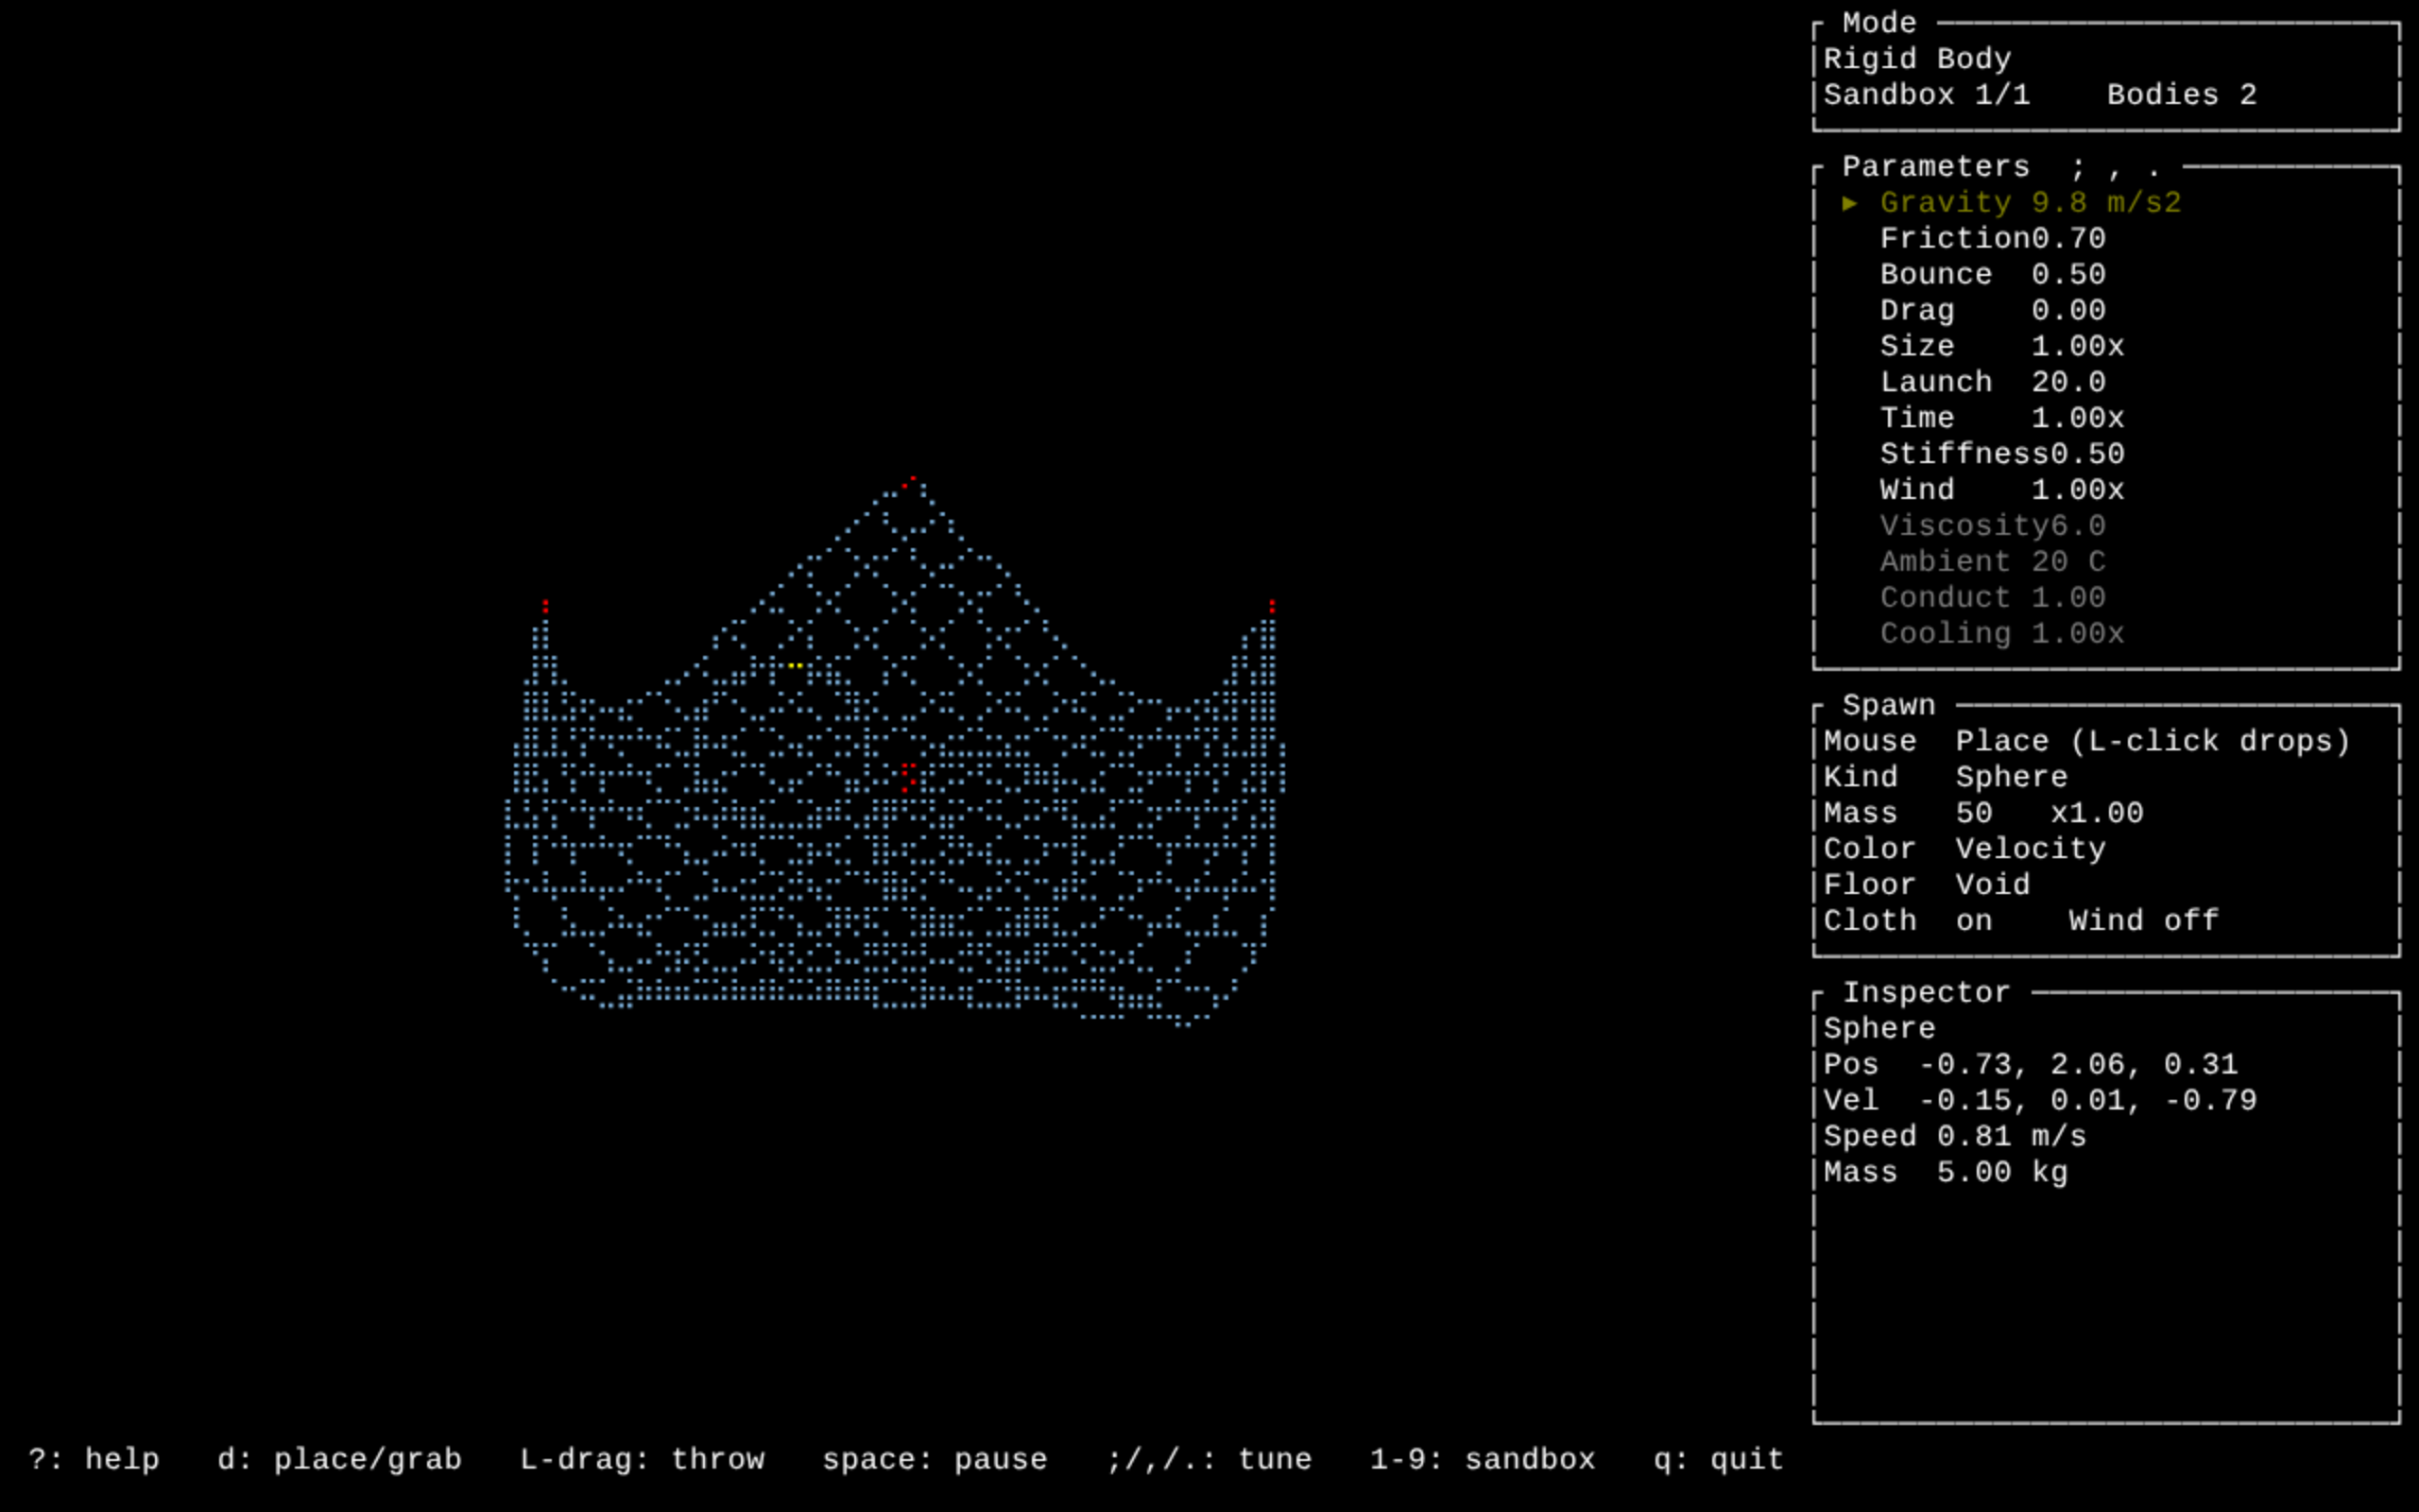
Task: Click the ';/,/.: tune' hint
Action: pyautogui.click(x=1209, y=1460)
